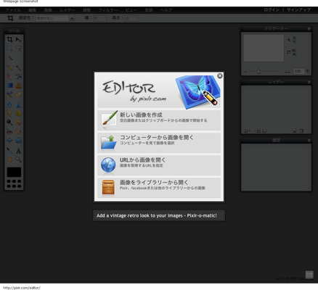Viewport: 318px width, 290px height.
Task: Select the Blur water-drop tool
Action: tap(9, 104)
